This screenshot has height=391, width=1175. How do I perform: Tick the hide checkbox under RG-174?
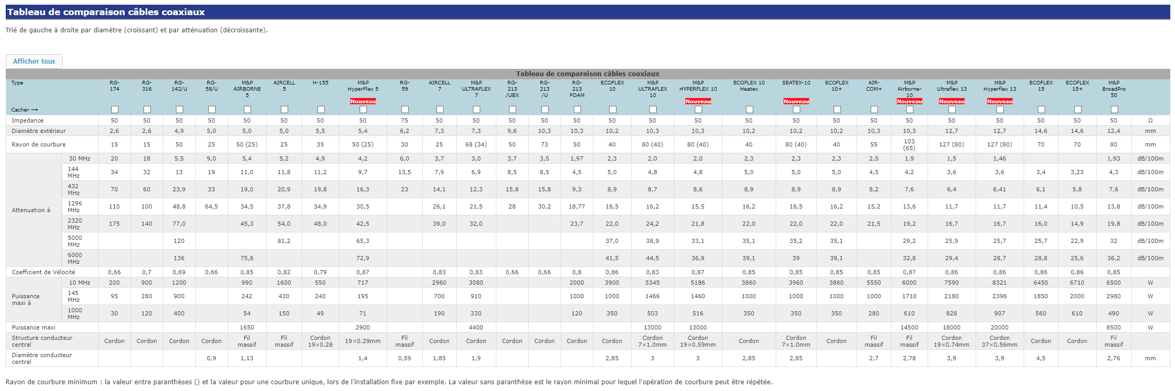coord(115,109)
